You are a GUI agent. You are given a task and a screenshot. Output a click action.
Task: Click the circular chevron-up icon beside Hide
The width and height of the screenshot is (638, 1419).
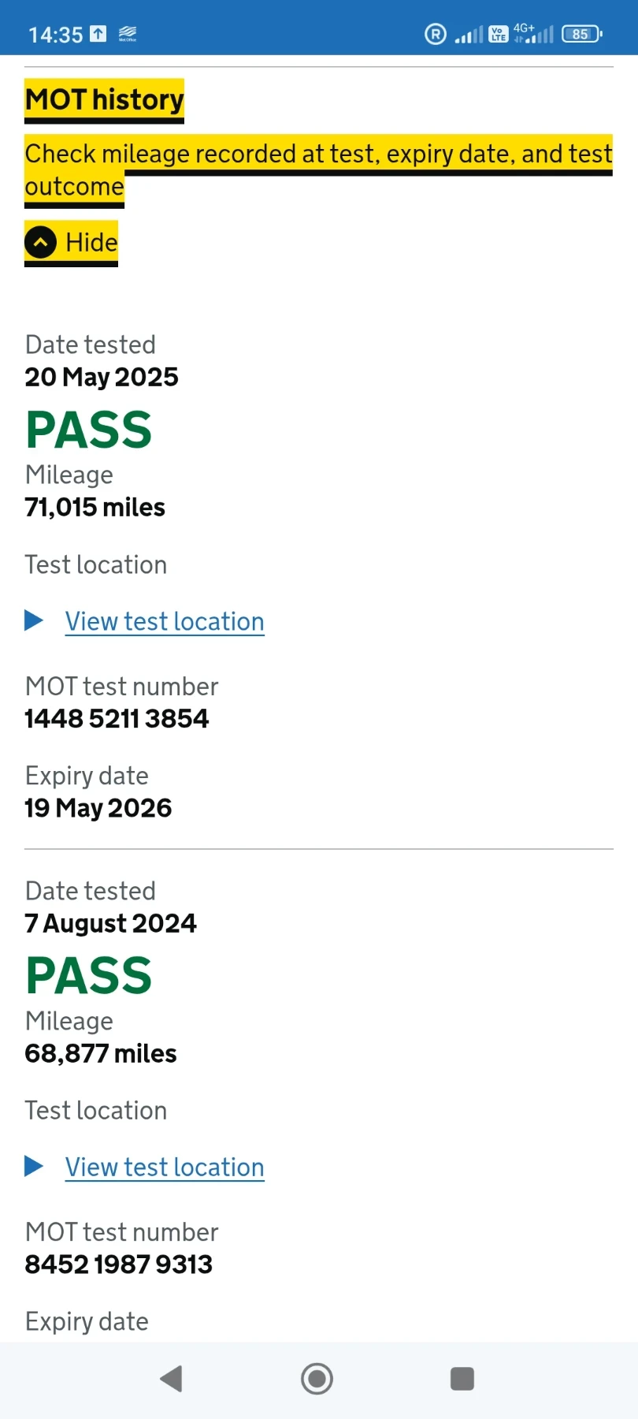tap(41, 242)
